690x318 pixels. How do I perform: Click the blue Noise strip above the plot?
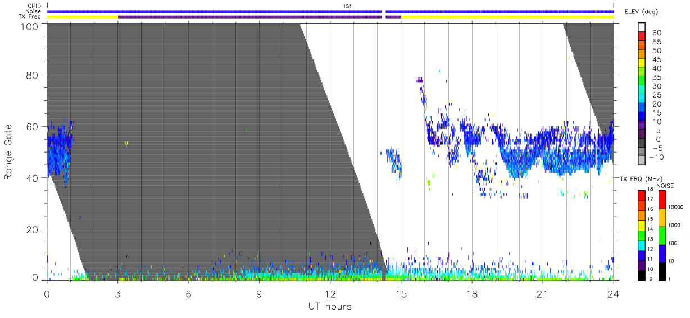coord(330,11)
